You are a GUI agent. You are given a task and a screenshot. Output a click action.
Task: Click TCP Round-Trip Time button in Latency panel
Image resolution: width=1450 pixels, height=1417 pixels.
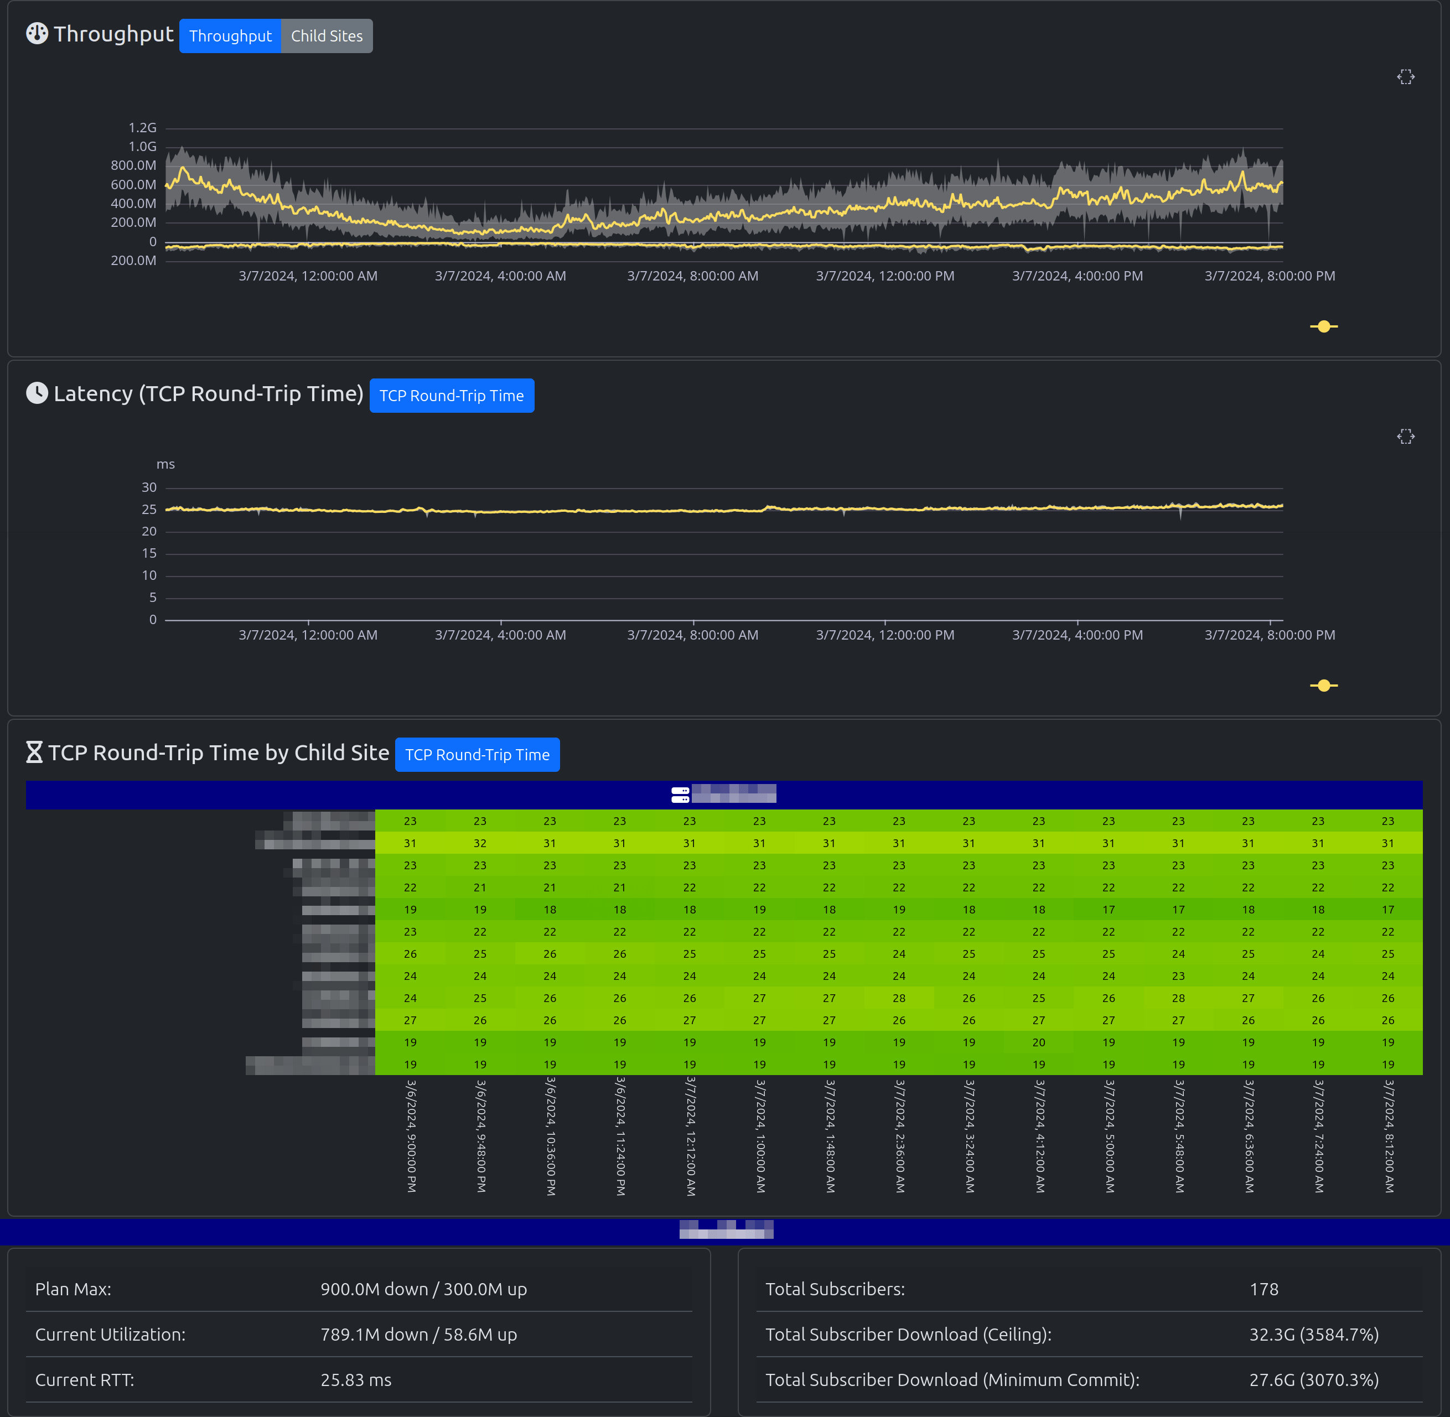pos(451,396)
